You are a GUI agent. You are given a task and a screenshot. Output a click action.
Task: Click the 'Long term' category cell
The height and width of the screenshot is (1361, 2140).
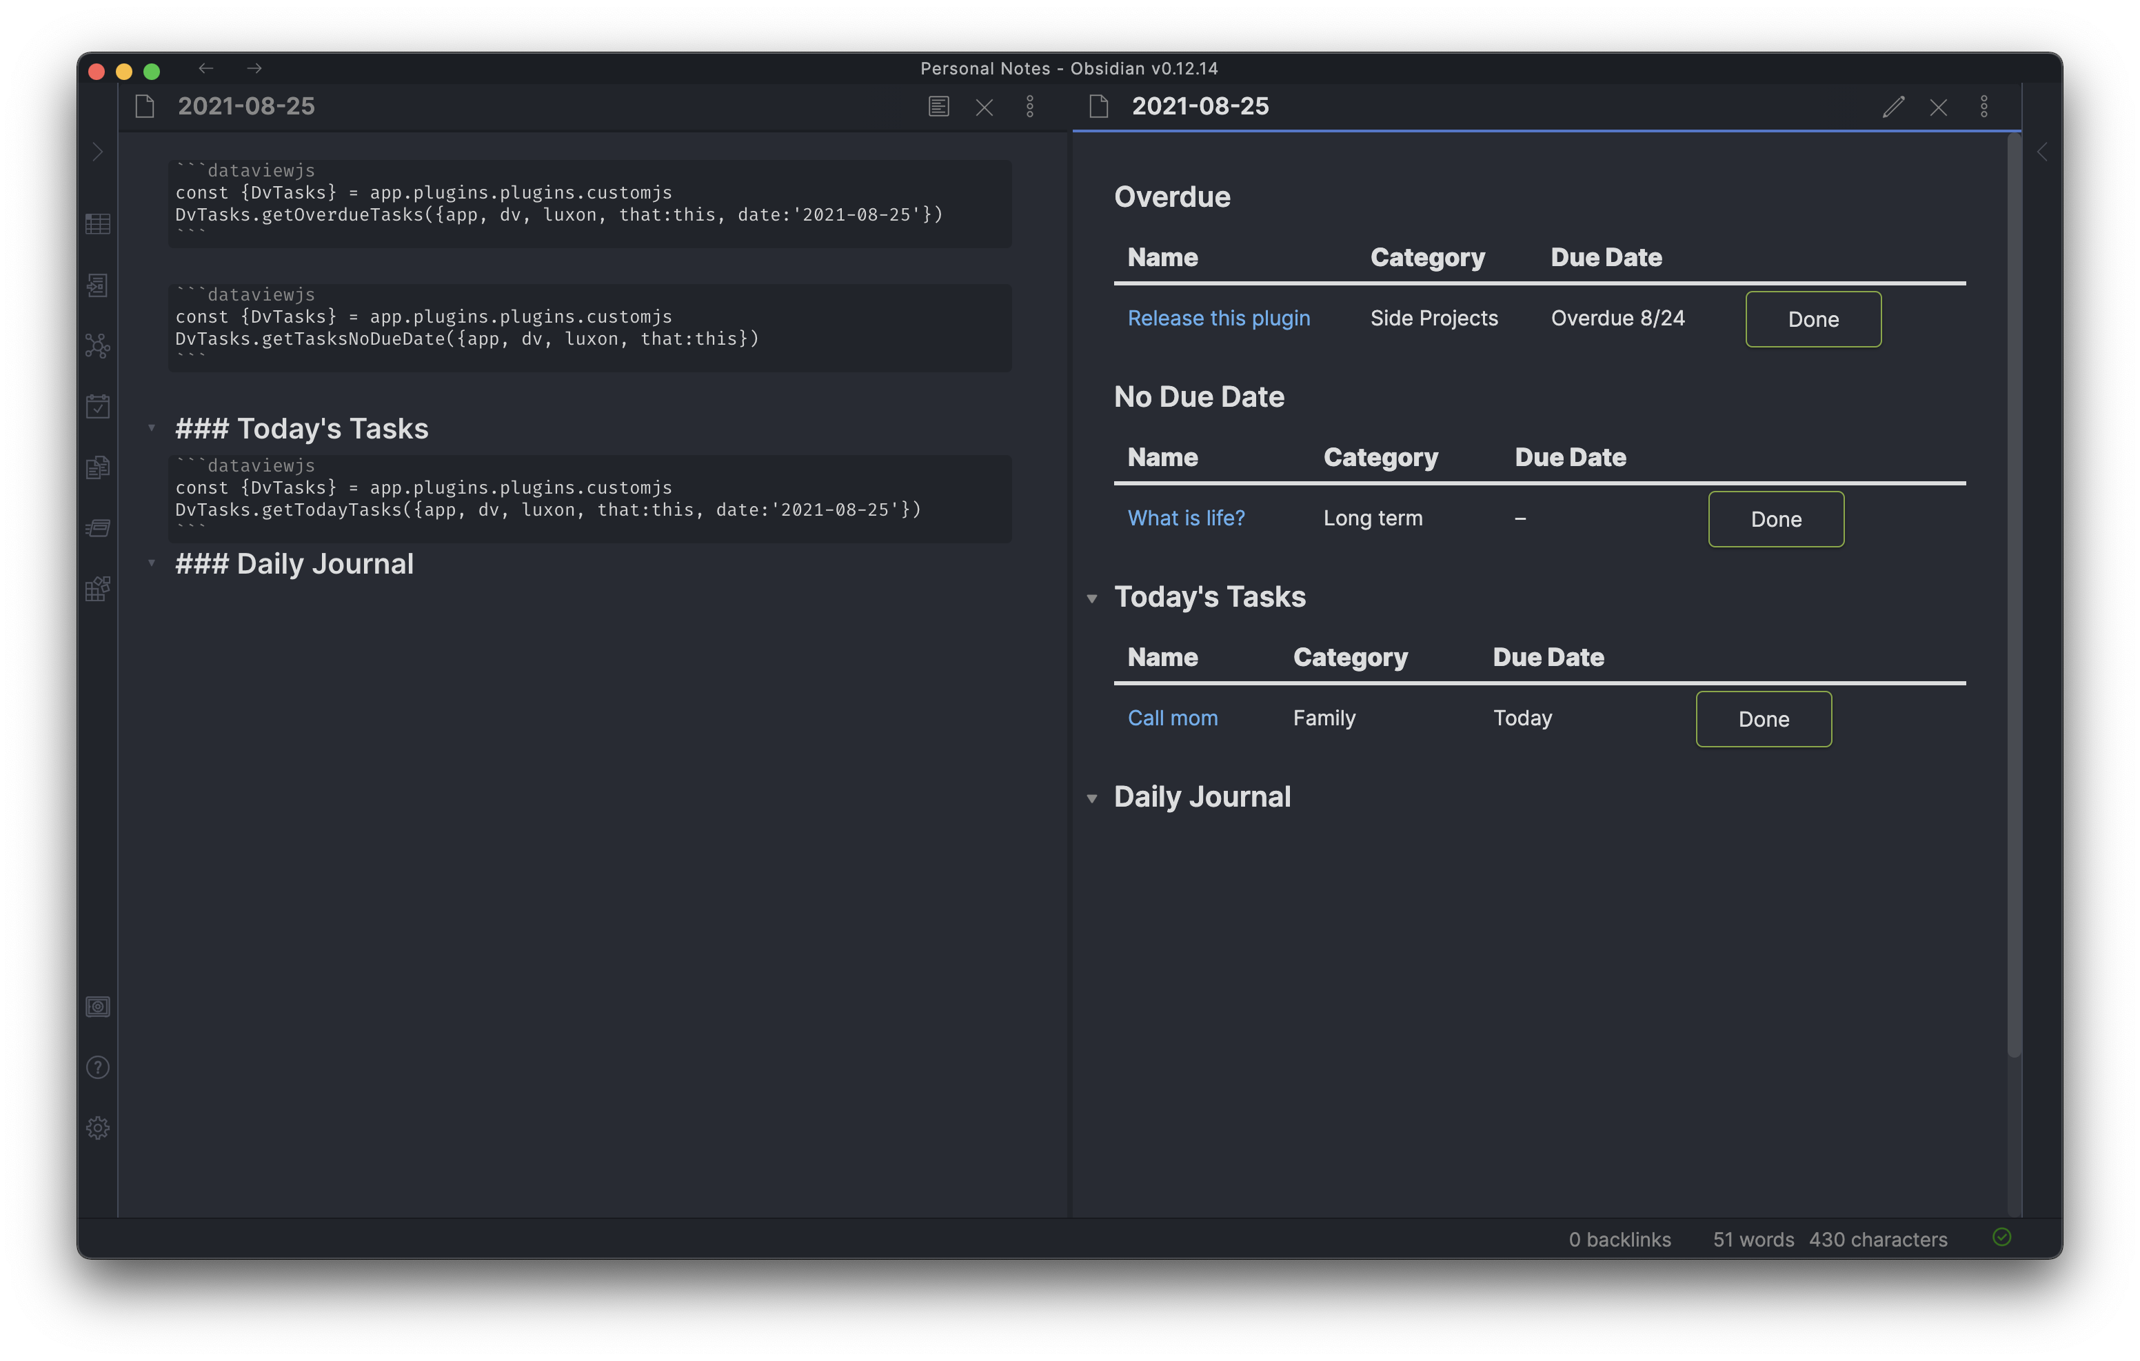1372,518
